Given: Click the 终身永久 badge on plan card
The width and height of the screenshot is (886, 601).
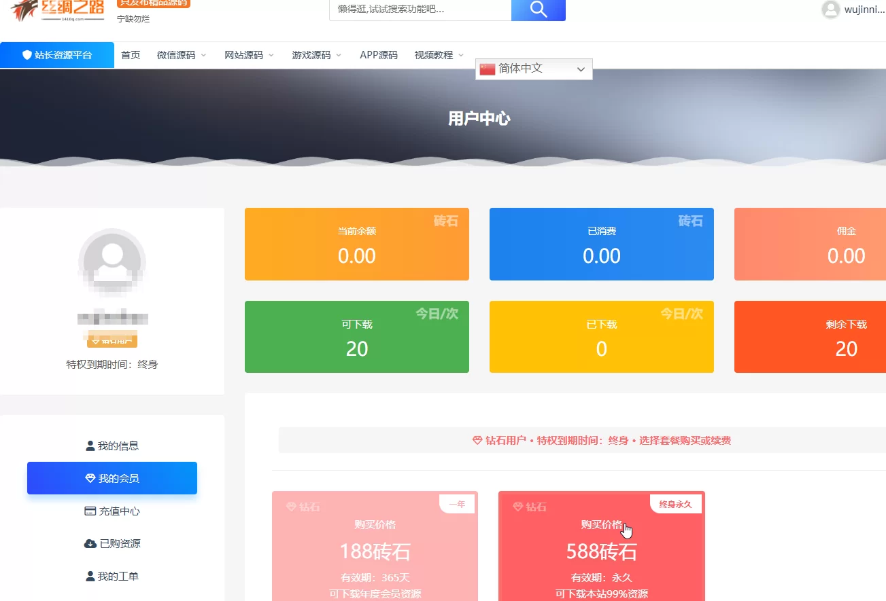Looking at the screenshot, I should (x=675, y=504).
